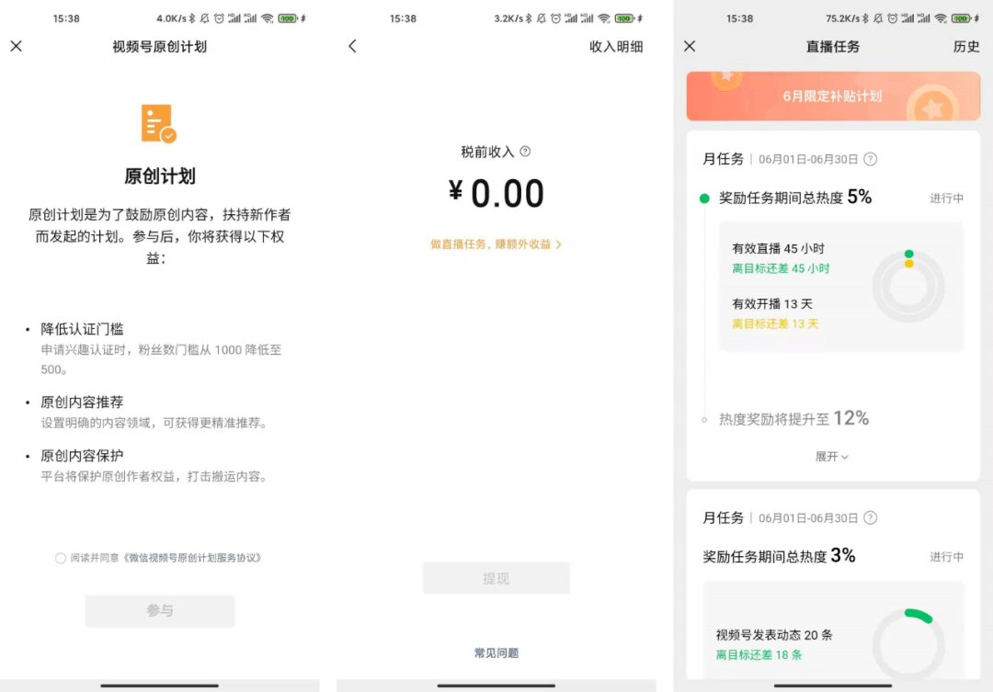Tap the orange 原创计划 document icon
The image size is (993, 692).
tap(158, 123)
